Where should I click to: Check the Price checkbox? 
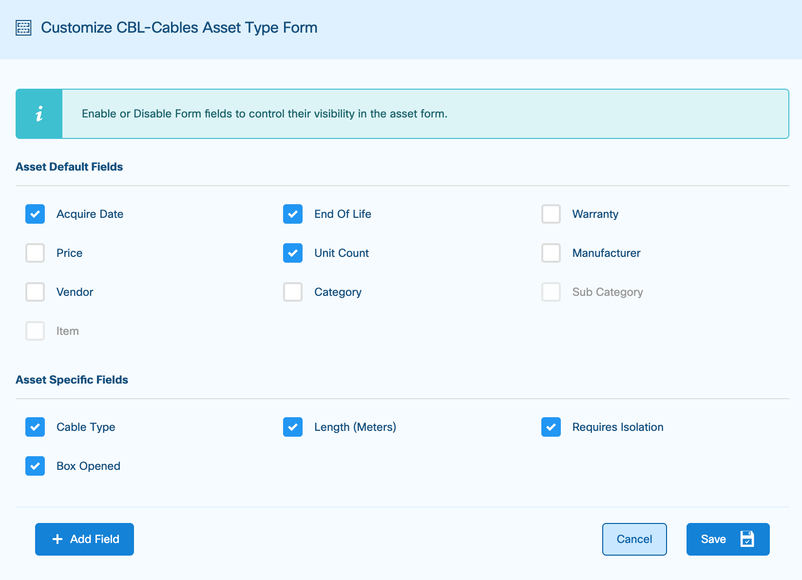[35, 253]
